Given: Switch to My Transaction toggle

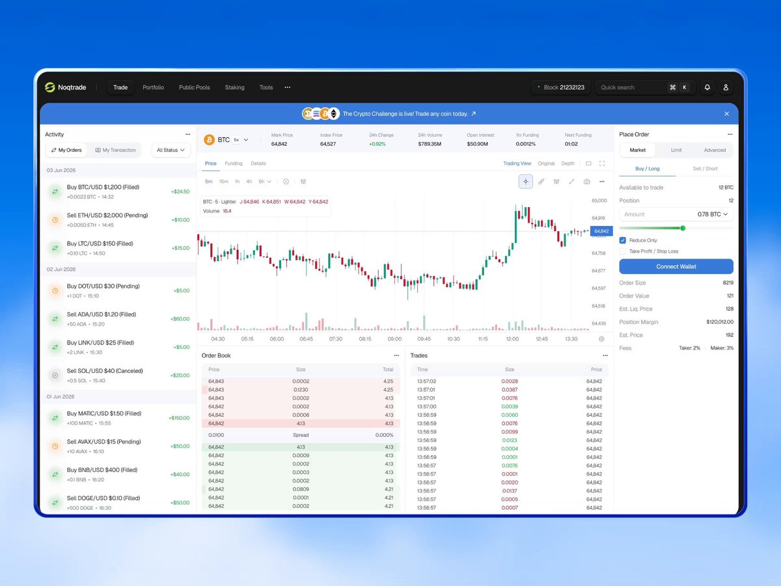Looking at the screenshot, I should tap(115, 150).
